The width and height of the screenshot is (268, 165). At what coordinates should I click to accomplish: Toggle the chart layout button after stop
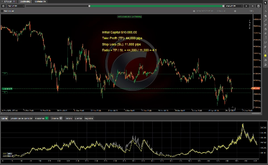pyautogui.click(x=258, y=6)
